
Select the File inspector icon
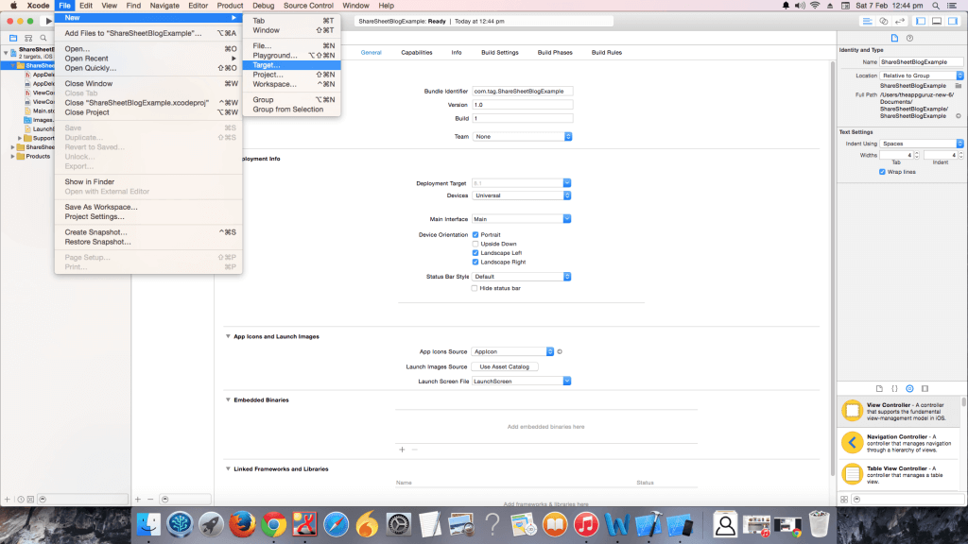tap(894, 38)
